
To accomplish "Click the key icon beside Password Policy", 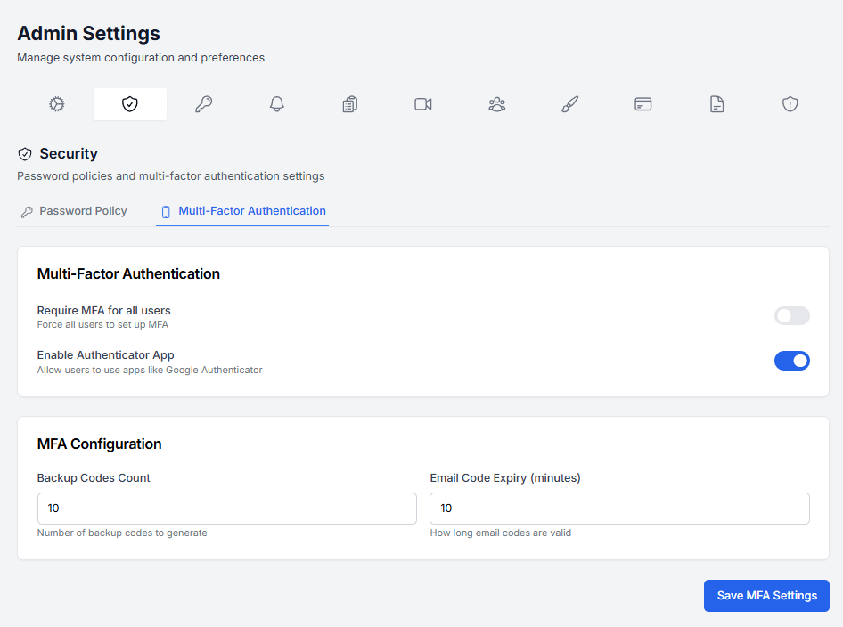I will coord(27,212).
